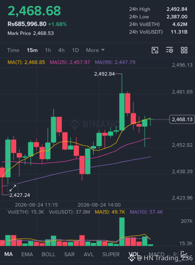Toggle the MA indicator
195x265 pixels.
point(8,254)
